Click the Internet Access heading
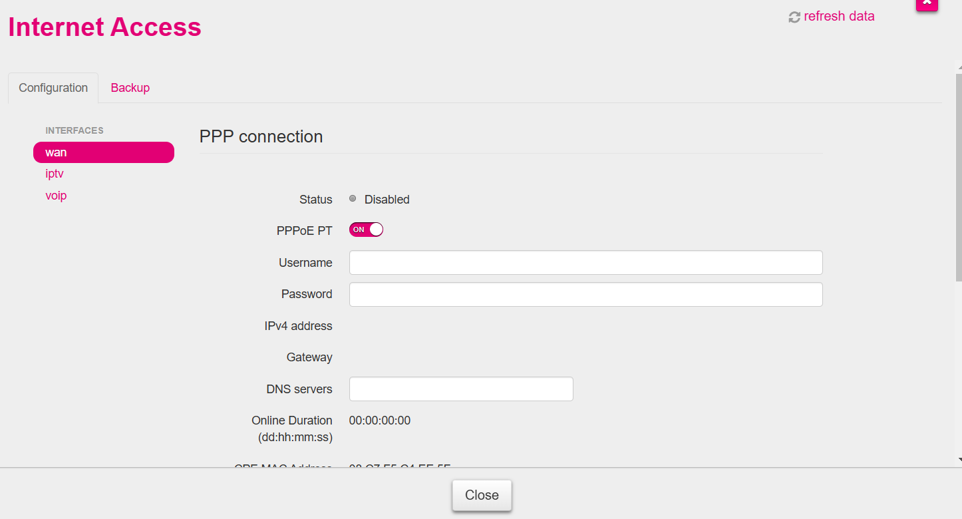Viewport: 962px width, 519px height. (x=104, y=27)
